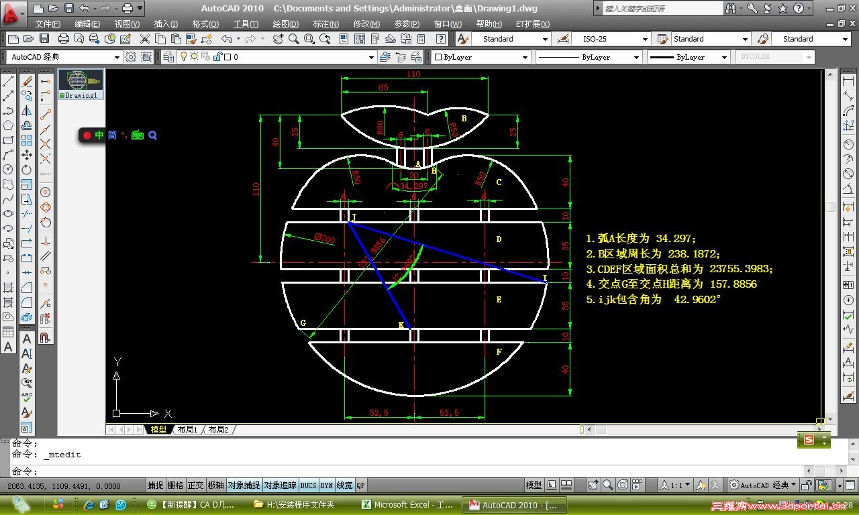Expand the Quick Access Toolbar customize arrow
Image resolution: width=859 pixels, height=515 pixels.
pos(140,9)
